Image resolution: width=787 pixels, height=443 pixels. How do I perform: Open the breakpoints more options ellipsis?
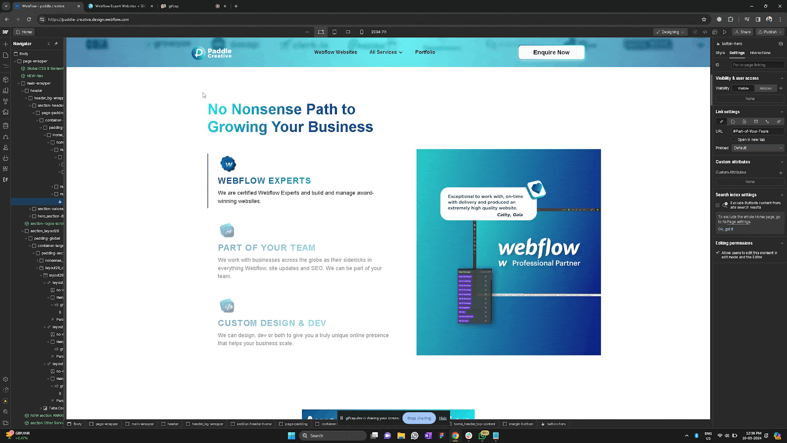click(x=307, y=32)
